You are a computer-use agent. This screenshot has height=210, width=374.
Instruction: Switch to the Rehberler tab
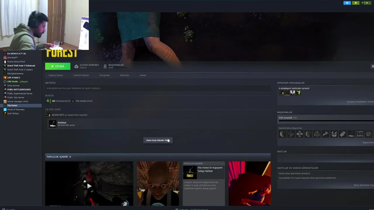pyautogui.click(x=124, y=75)
